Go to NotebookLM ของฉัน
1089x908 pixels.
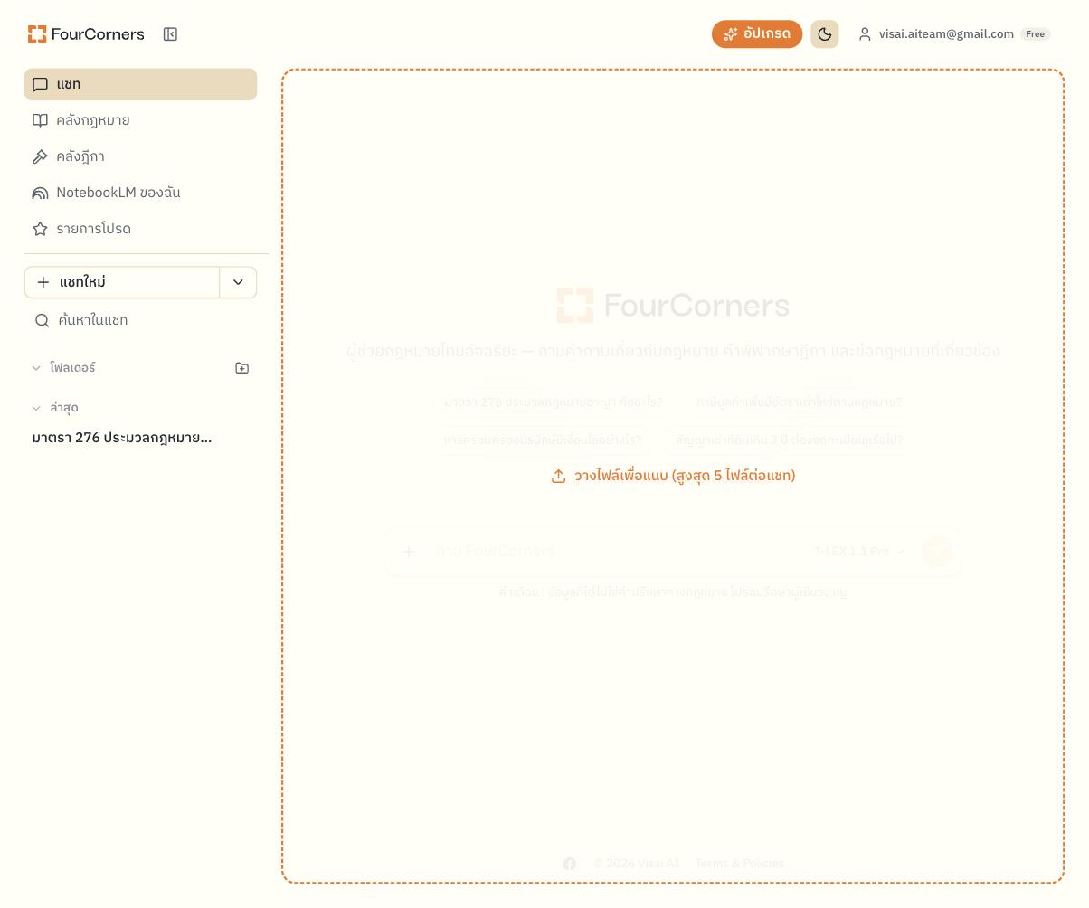(140, 193)
